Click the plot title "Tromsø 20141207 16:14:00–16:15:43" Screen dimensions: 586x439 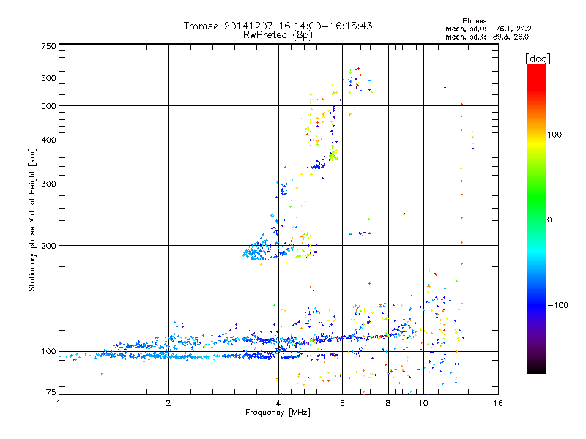tap(278, 26)
